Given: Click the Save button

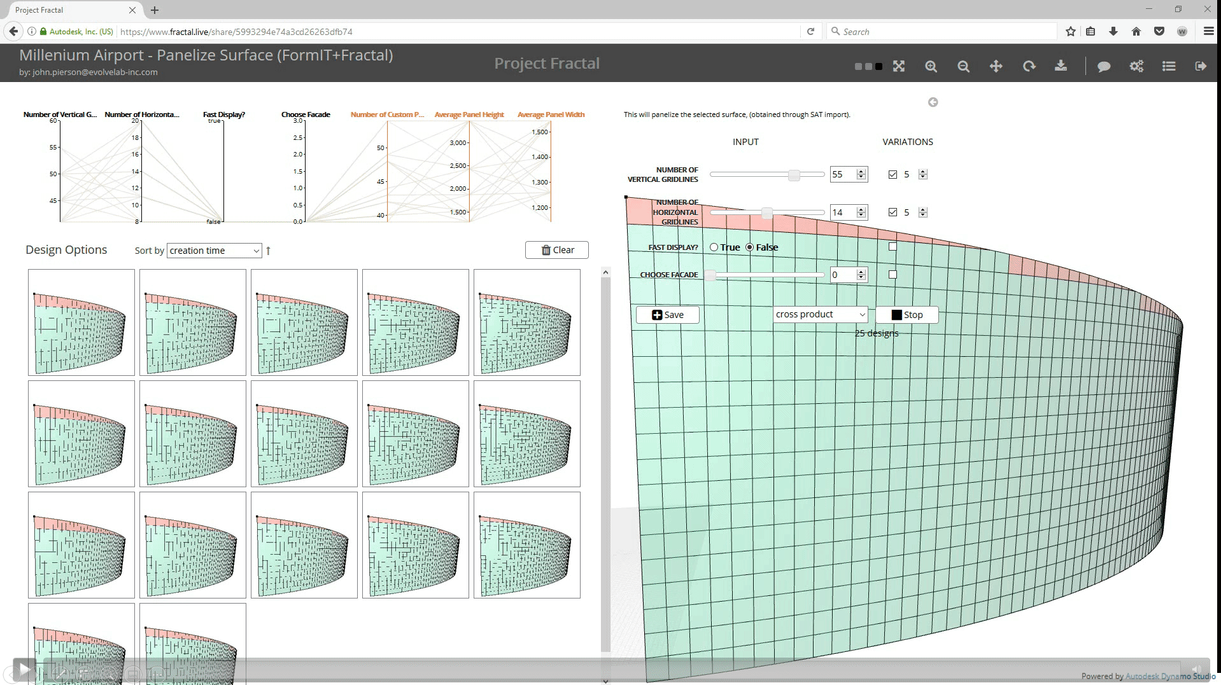Looking at the screenshot, I should [x=668, y=315].
